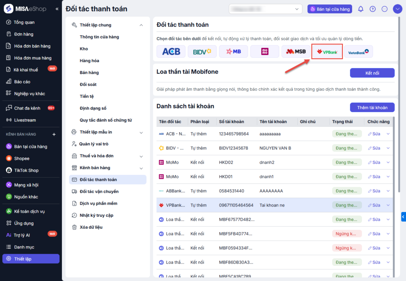Open the actions chevron for ACB row

(x=388, y=134)
